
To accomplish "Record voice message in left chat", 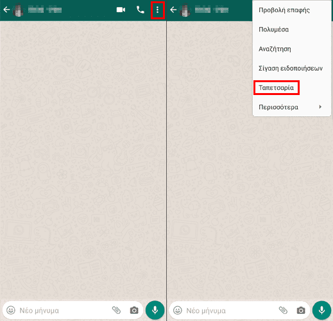I will 155,310.
